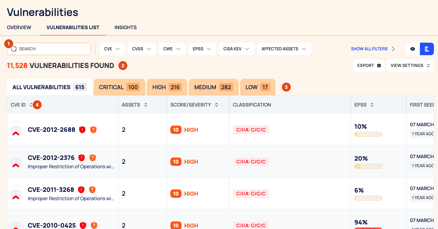The height and width of the screenshot is (229, 438).
Task: Switch to the blue bar-chart list view
Action: 427,49
